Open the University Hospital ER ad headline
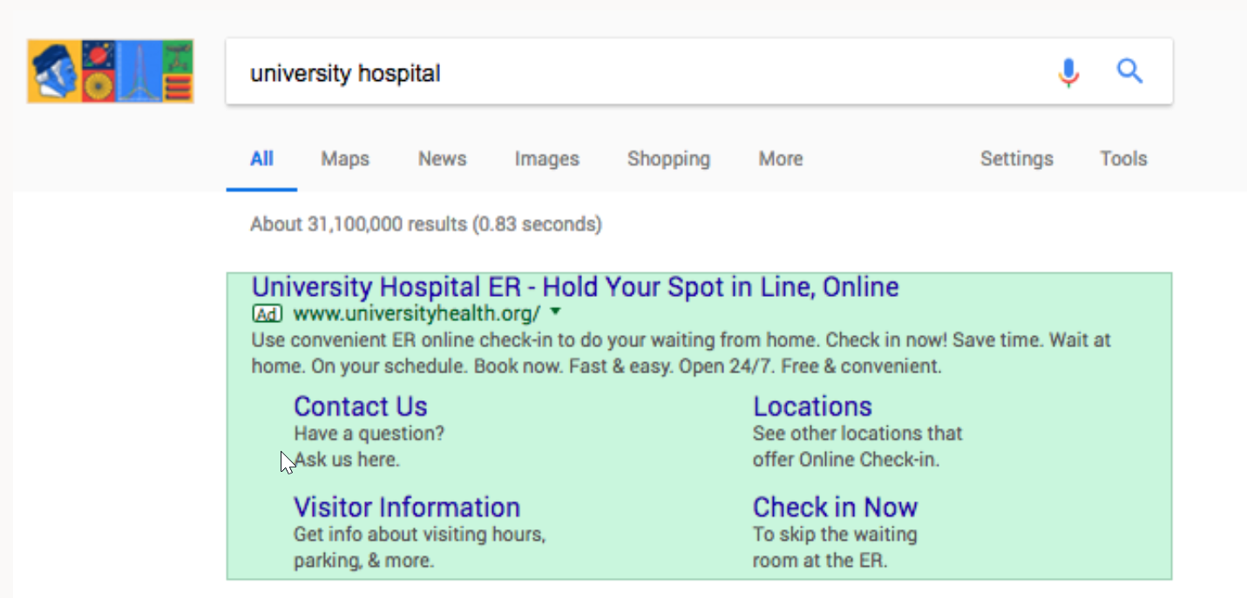The height and width of the screenshot is (598, 1247). (575, 287)
